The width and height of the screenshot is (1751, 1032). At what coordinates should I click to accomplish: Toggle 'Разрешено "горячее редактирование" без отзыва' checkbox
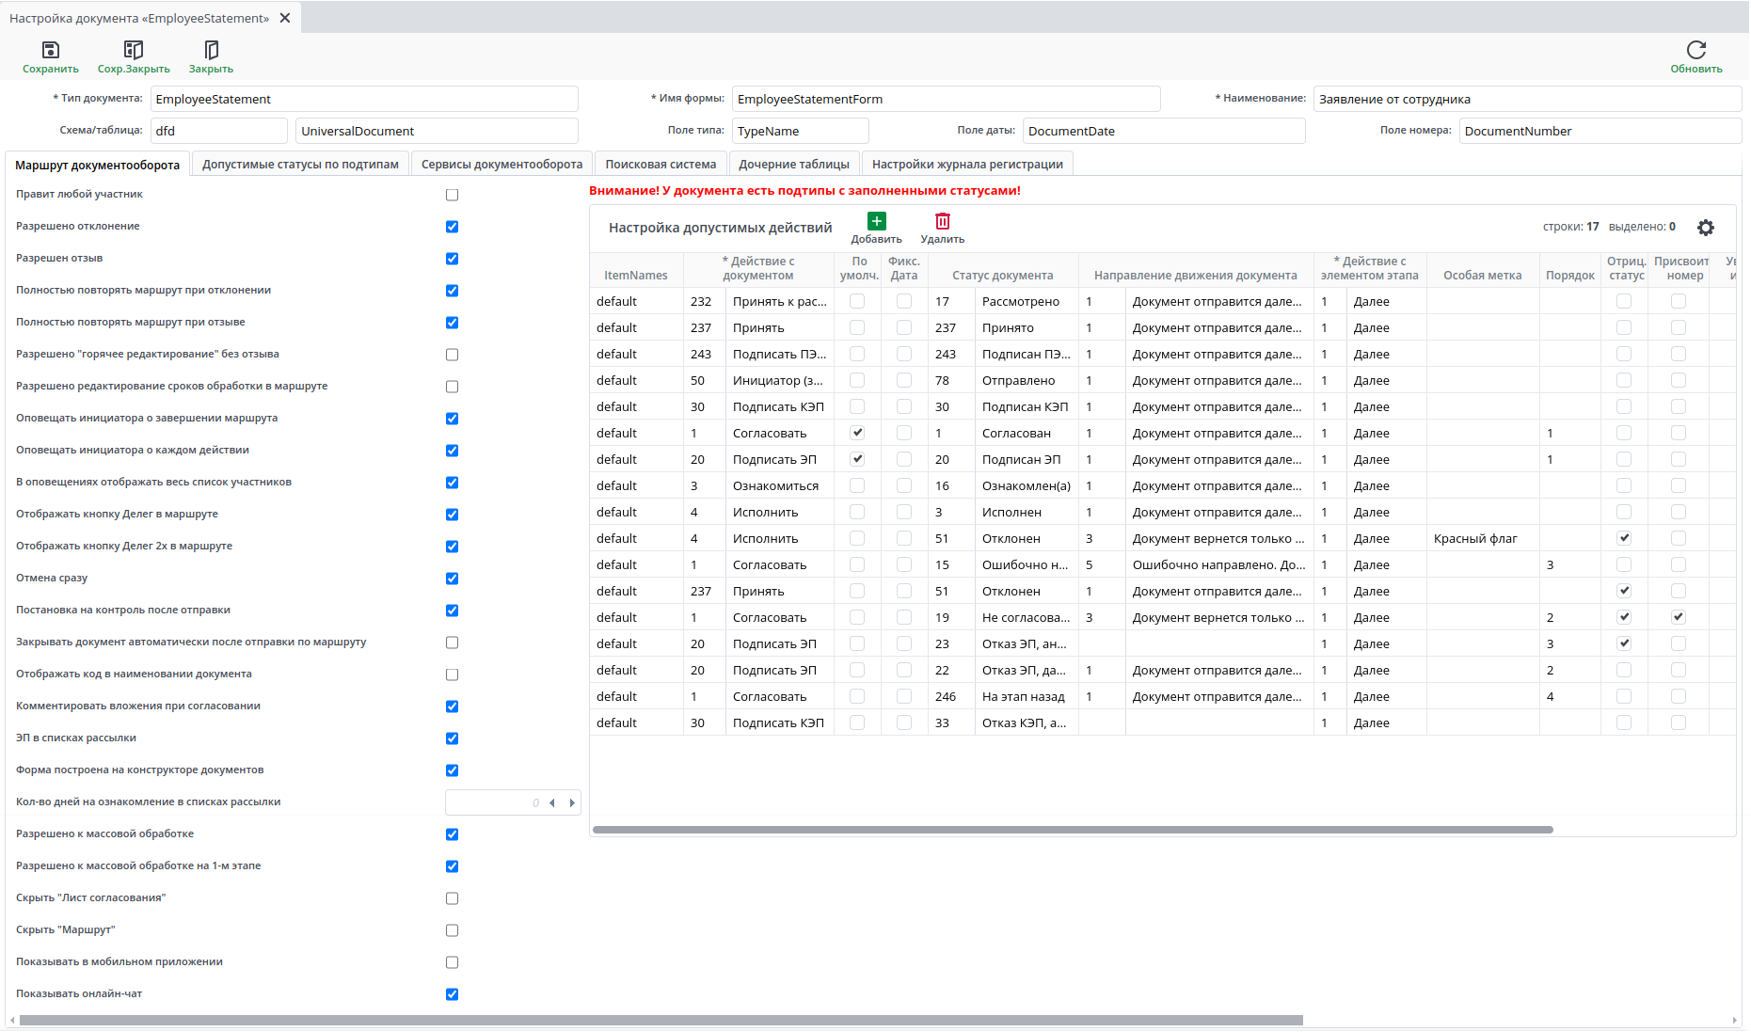[x=452, y=355]
